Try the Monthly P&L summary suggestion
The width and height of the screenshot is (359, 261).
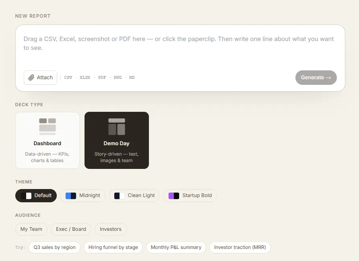(x=176, y=247)
